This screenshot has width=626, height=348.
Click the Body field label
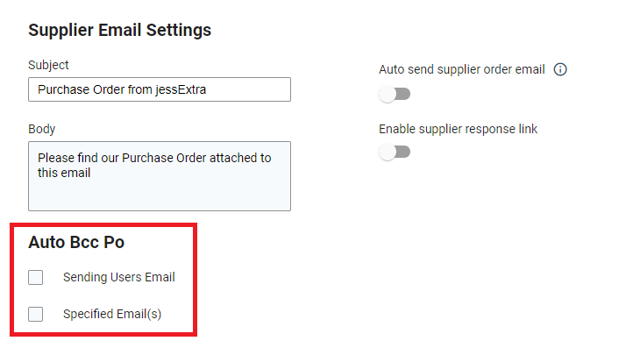41,129
